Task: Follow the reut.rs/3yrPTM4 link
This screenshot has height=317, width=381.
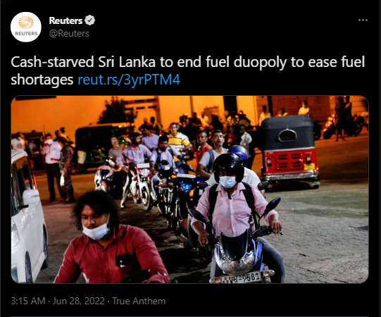Action: click(x=129, y=80)
